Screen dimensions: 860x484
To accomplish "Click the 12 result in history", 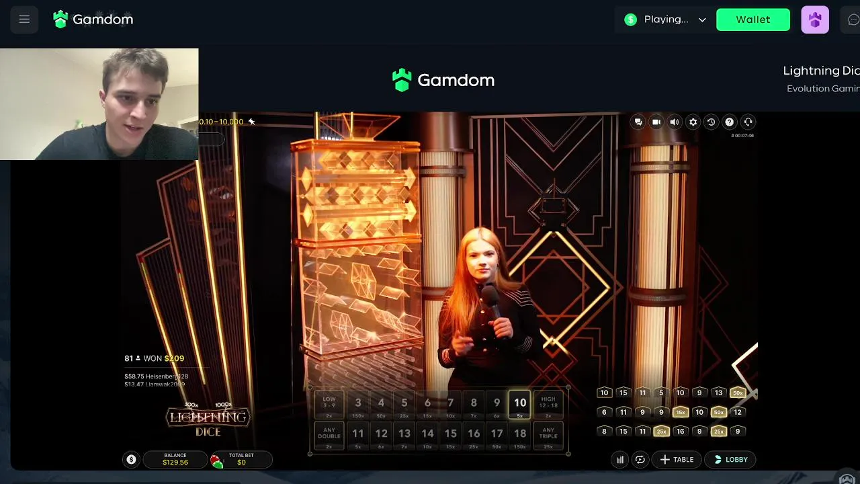I will 738,412.
